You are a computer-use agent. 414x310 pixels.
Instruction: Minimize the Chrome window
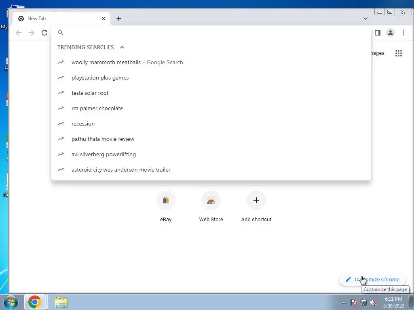380,12
